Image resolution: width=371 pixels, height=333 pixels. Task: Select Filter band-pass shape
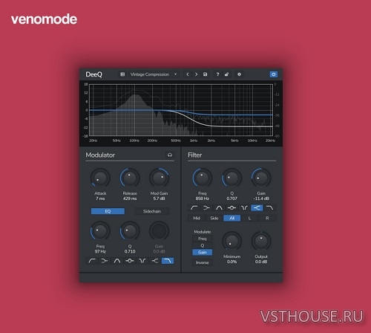click(x=232, y=207)
